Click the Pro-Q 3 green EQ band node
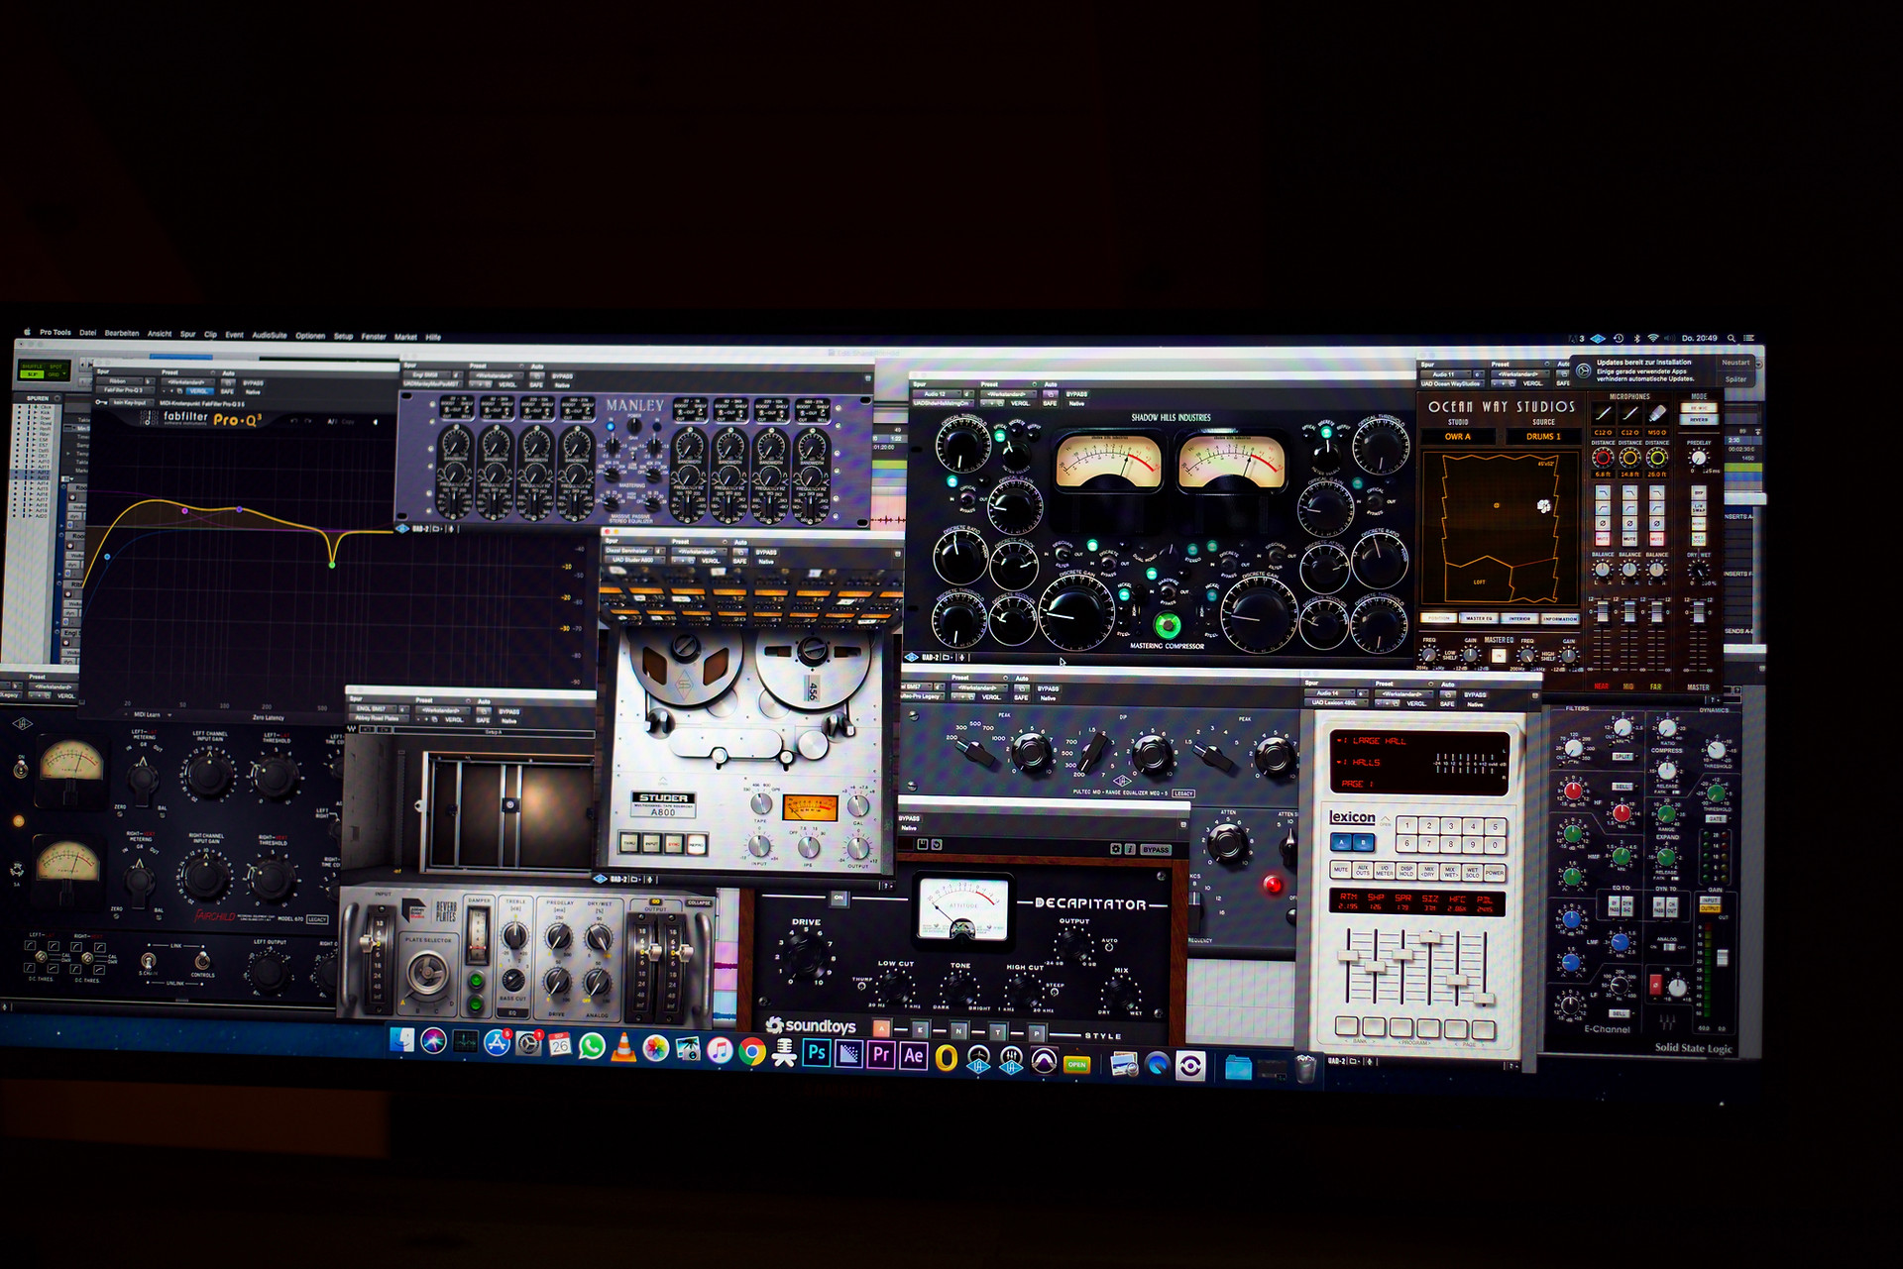This screenshot has height=1269, width=1903. pyautogui.click(x=332, y=565)
